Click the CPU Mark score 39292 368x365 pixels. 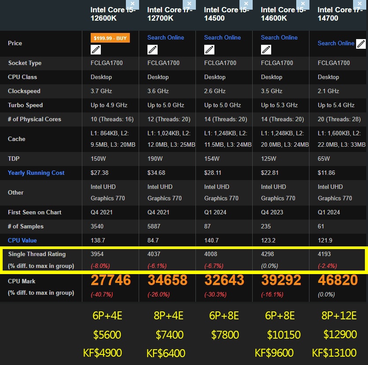[281, 280]
